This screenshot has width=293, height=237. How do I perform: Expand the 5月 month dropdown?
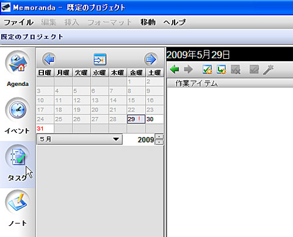tap(79, 140)
